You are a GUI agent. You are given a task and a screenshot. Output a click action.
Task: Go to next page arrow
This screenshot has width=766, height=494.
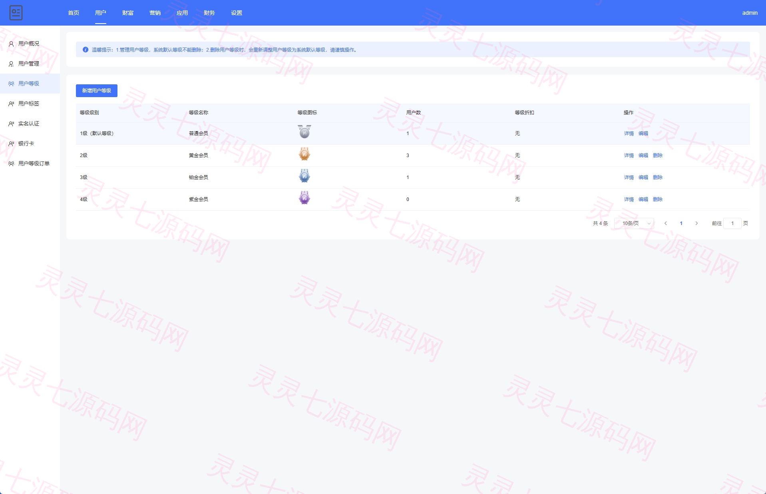tap(696, 223)
